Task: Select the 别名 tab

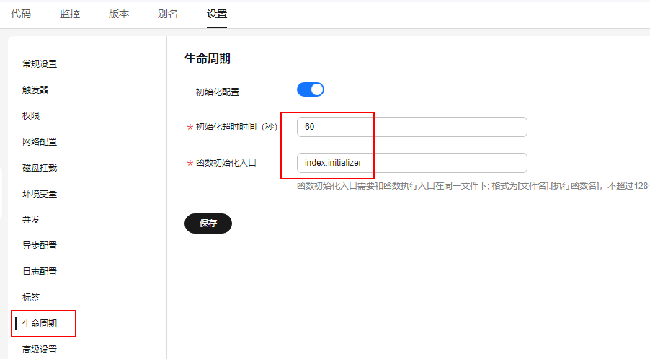Action: (x=167, y=14)
